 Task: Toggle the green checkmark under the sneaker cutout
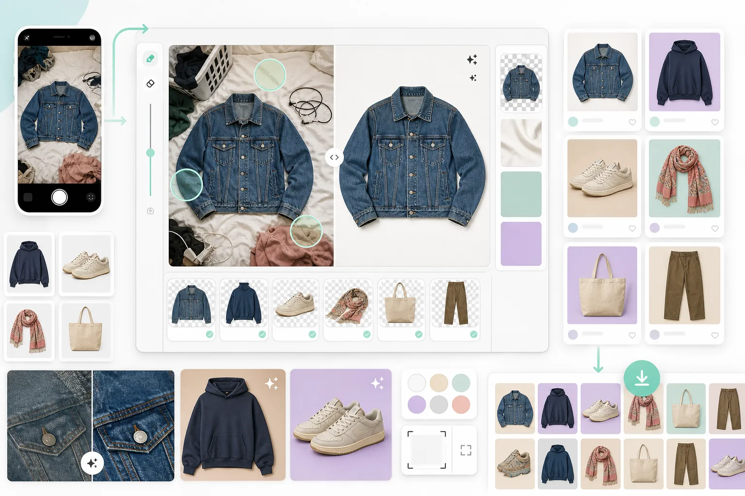[x=312, y=334]
